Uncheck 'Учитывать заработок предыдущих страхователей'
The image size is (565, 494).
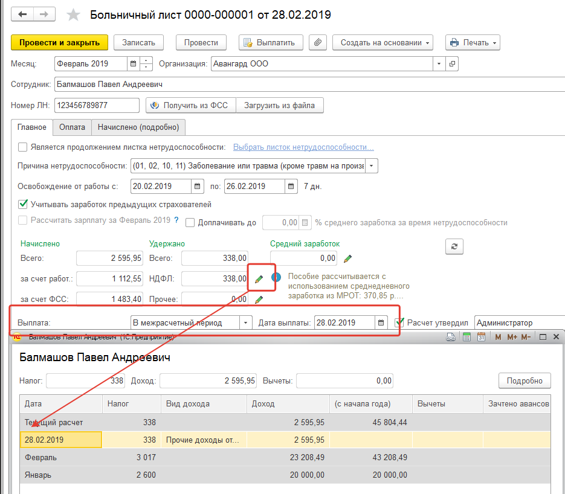(23, 204)
